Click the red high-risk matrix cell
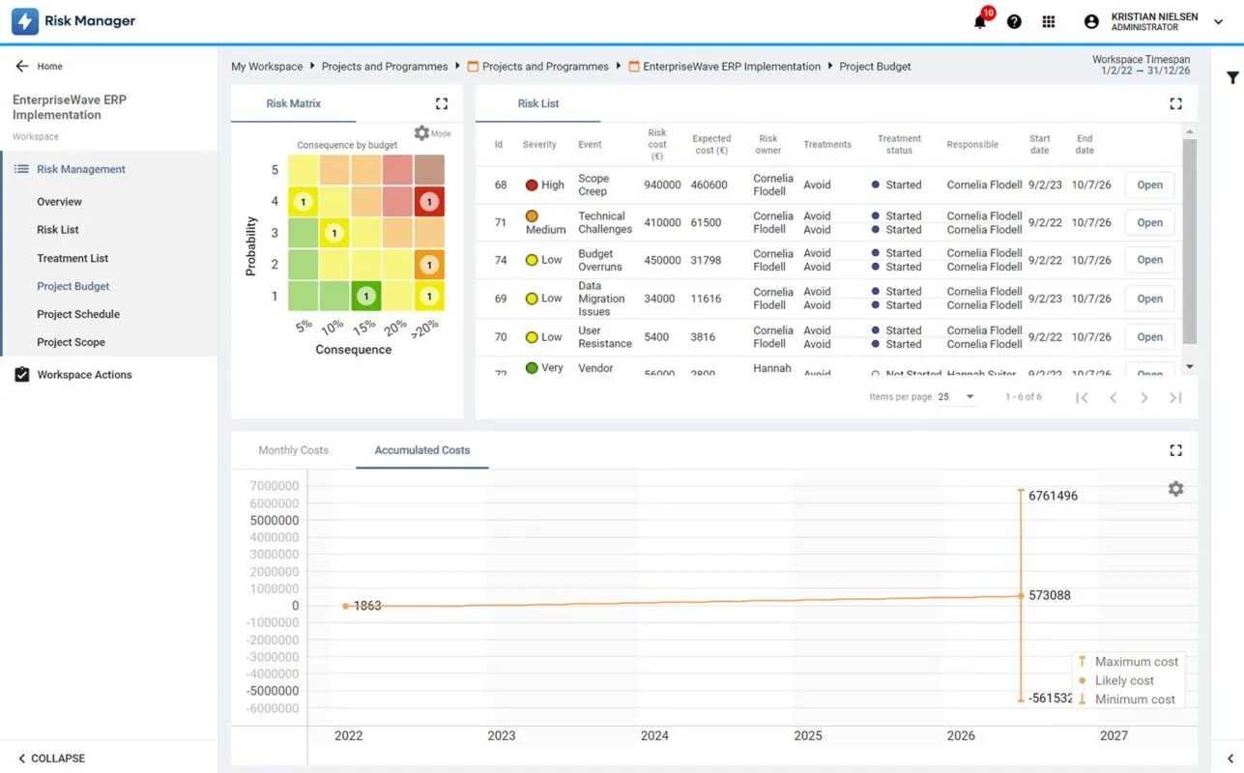Image resolution: width=1244 pixels, height=773 pixels. (x=429, y=202)
